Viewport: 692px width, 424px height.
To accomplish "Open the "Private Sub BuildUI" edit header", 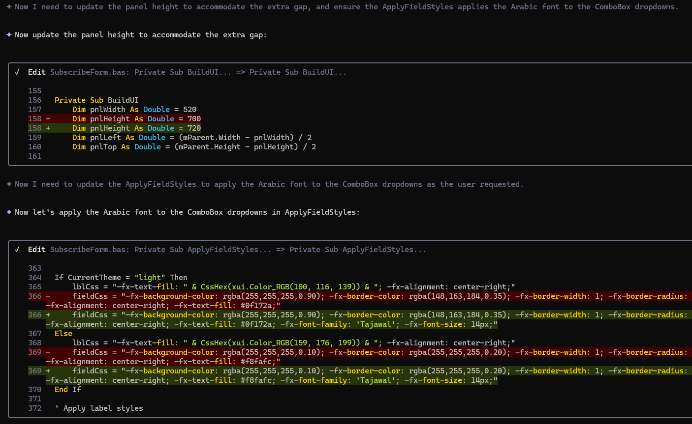I will tap(187, 72).
